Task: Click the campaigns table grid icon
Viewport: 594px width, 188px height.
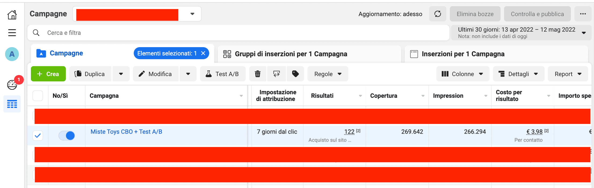Action: click(x=12, y=104)
